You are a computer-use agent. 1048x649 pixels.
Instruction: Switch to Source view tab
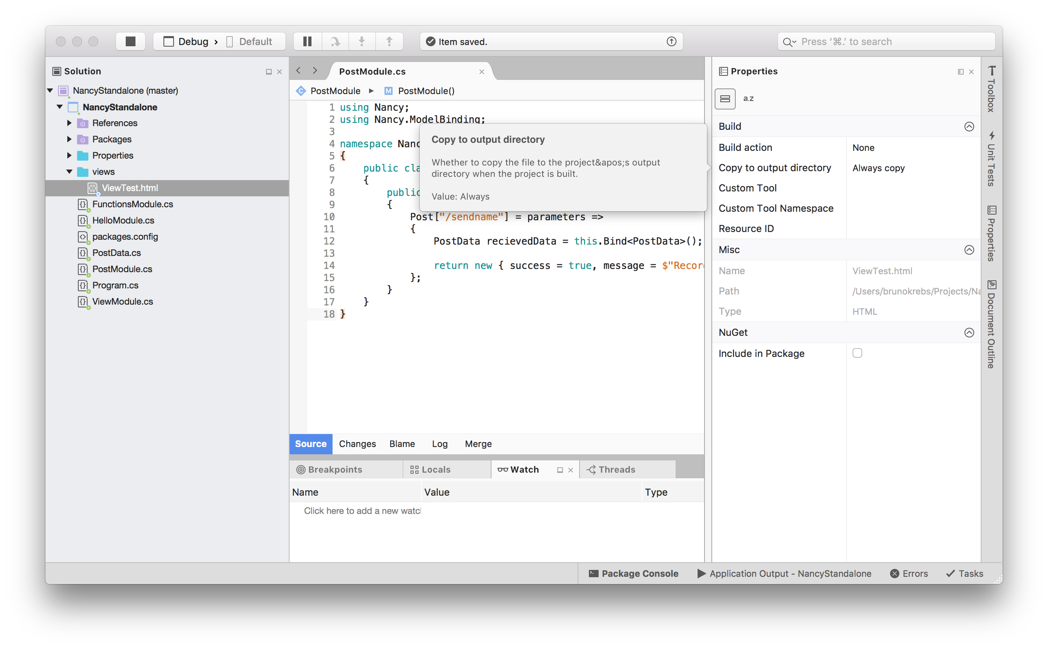click(x=311, y=444)
